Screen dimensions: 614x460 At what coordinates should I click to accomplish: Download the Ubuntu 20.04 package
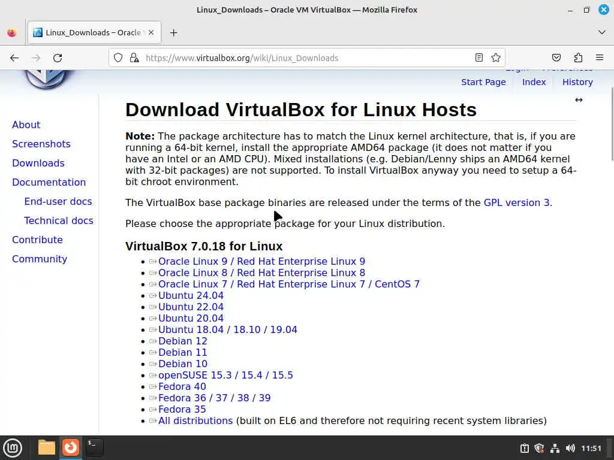(191, 318)
